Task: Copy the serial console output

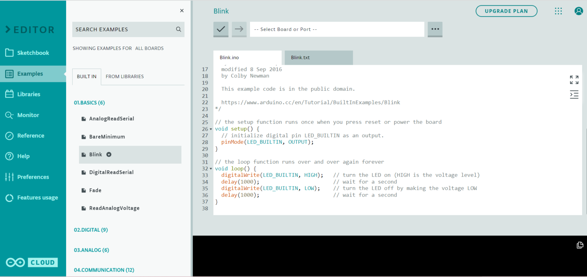Action: pos(579,245)
